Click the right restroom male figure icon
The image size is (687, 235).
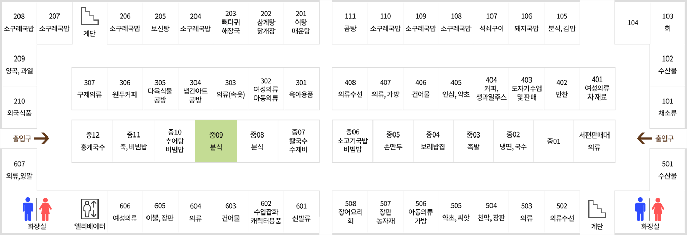pos(640,208)
